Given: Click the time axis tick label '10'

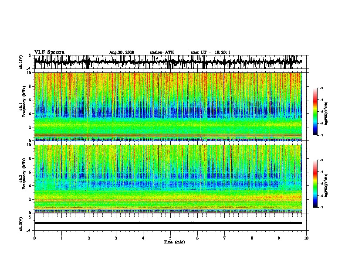Looking at the screenshot, I should 306,238.
